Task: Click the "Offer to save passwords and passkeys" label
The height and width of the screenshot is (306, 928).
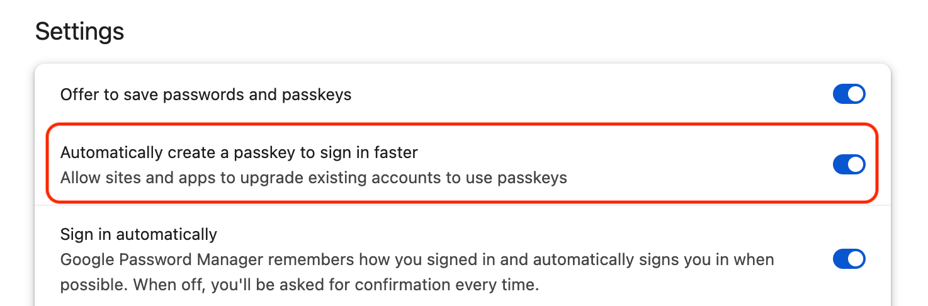Action: [x=205, y=95]
